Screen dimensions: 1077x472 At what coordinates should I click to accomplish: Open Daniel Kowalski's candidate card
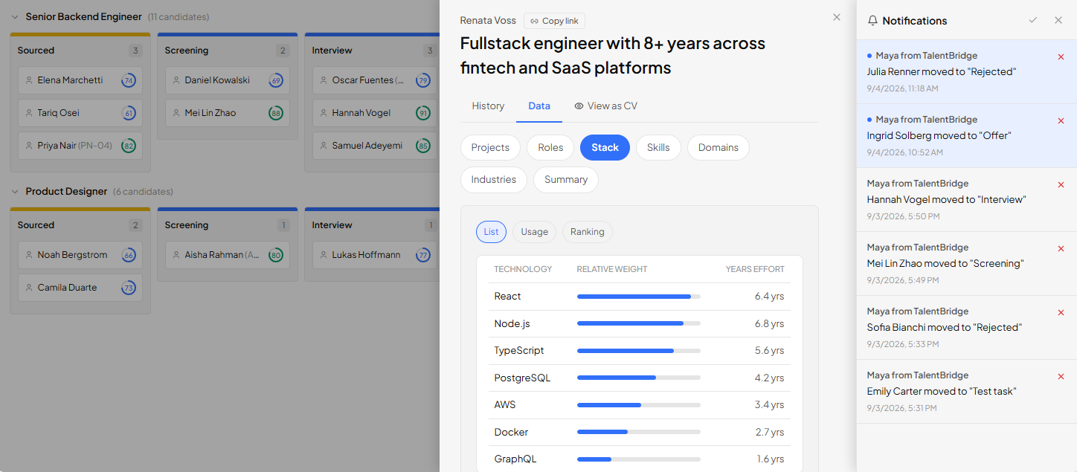(228, 80)
